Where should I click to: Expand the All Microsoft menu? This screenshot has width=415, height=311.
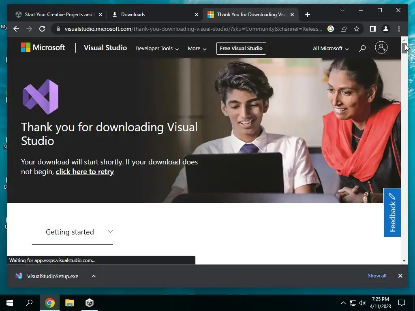point(331,49)
